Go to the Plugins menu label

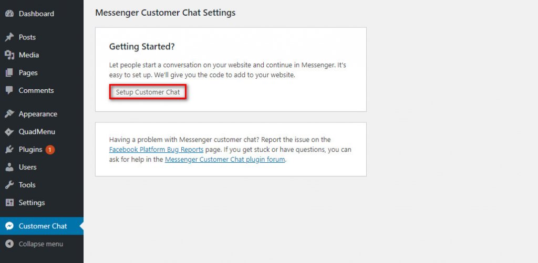click(x=30, y=150)
